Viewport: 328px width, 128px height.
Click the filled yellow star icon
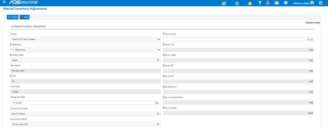click(x=250, y=3)
